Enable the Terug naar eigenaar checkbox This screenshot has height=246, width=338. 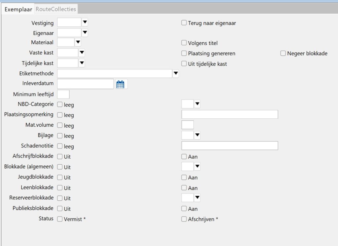(x=184, y=23)
